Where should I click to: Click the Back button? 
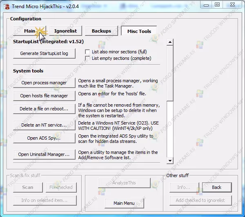coord(217,187)
